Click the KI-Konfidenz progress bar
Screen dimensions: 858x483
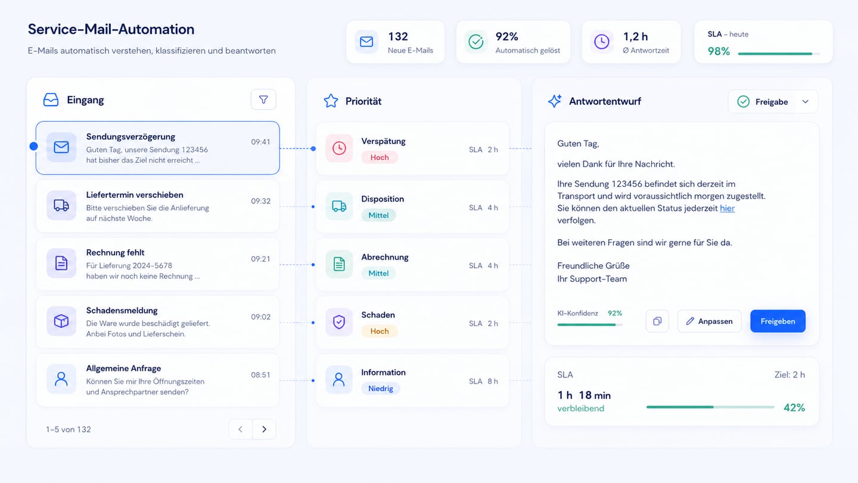pyautogui.click(x=589, y=325)
